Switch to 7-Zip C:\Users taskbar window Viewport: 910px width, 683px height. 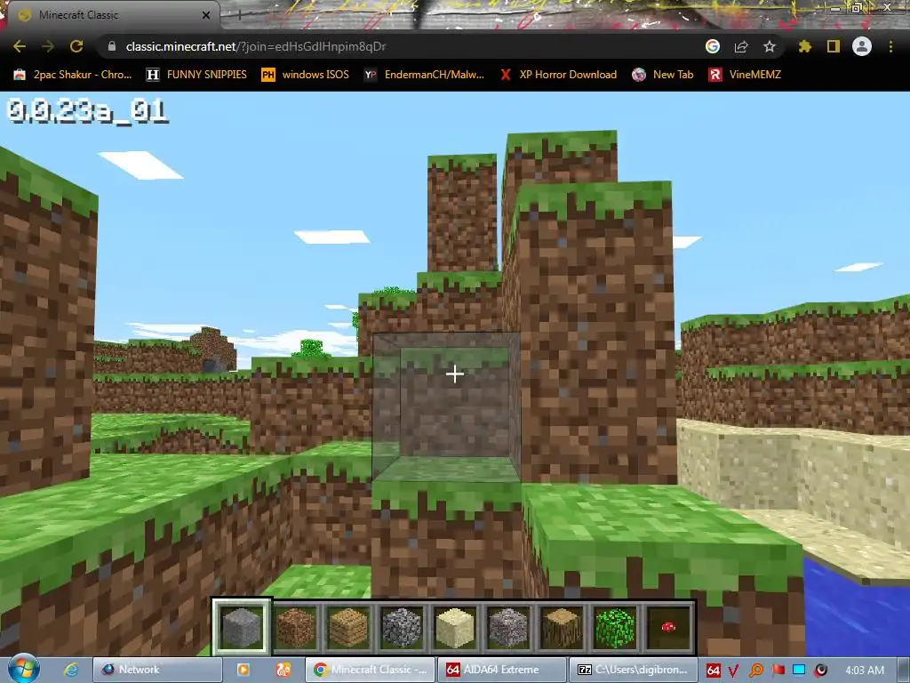[633, 670]
